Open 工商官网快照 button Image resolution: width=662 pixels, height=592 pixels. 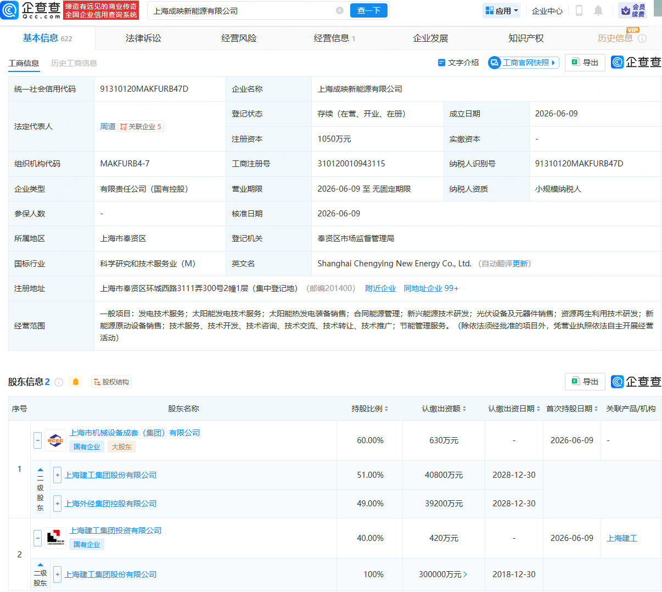524,63
